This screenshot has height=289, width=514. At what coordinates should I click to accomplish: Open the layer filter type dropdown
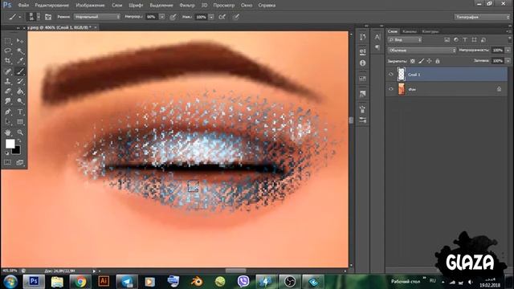pyautogui.click(x=405, y=39)
